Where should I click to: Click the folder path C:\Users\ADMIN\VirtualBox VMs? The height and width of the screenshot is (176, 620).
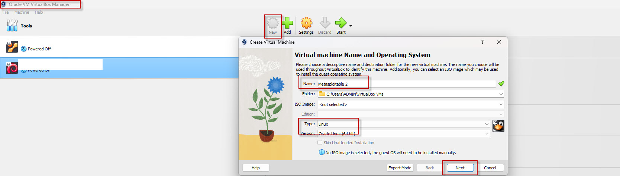coord(355,94)
